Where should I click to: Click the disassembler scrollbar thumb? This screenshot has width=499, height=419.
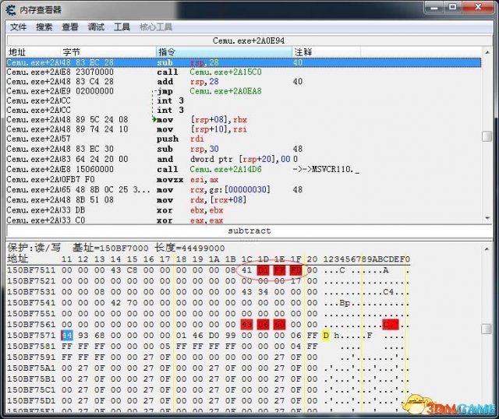coord(487,137)
